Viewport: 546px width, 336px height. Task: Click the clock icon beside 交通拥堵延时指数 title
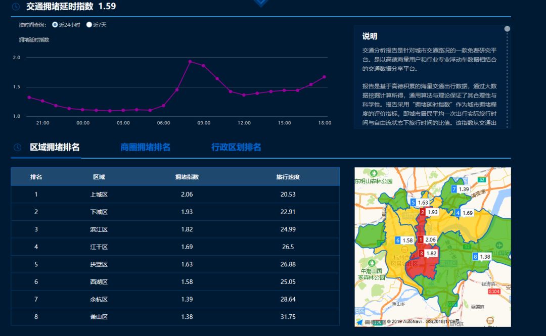tap(16, 7)
